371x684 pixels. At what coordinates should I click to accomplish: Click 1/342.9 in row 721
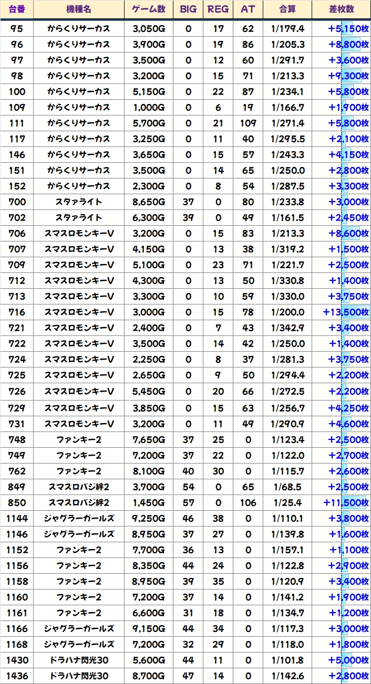[287, 328]
